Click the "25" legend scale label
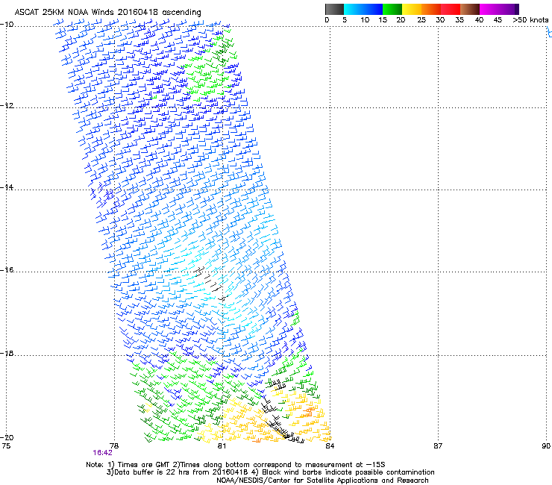 click(x=421, y=20)
